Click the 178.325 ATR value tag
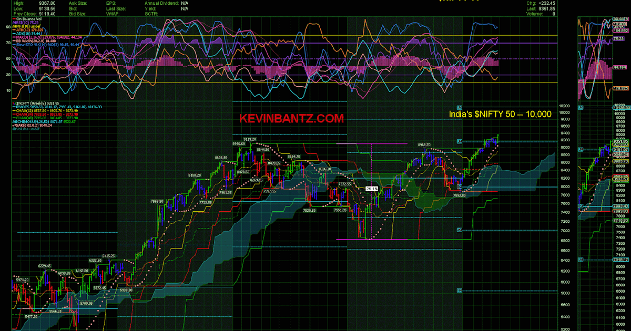The width and height of the screenshot is (631, 331). point(621,88)
